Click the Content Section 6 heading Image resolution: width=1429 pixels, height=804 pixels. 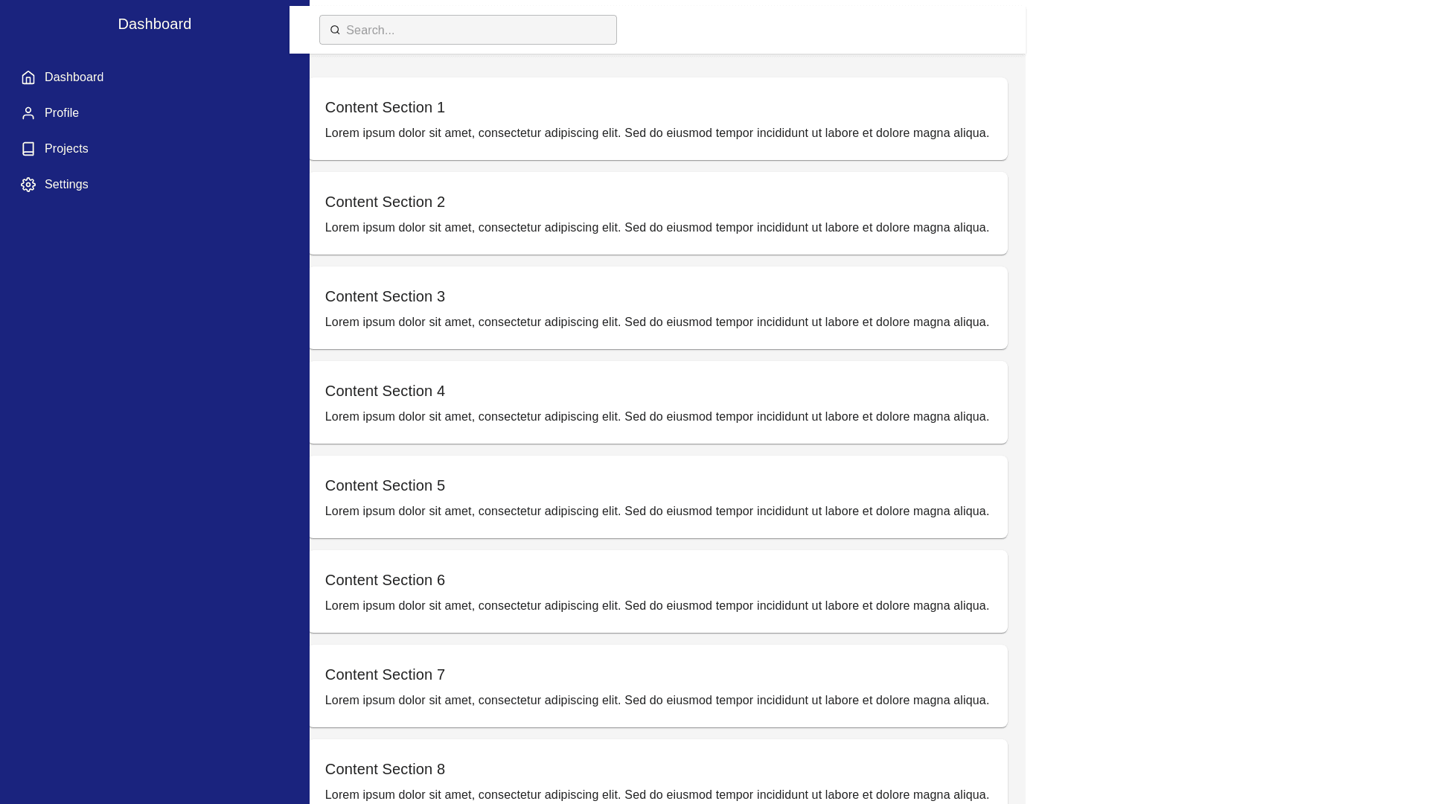pyautogui.click(x=385, y=580)
